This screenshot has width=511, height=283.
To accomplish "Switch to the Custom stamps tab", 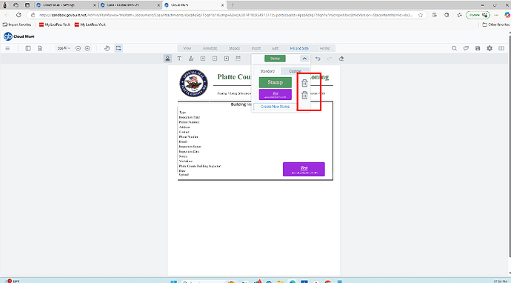I will click(295, 71).
